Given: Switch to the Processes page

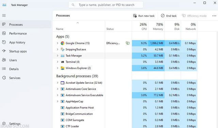Looking at the screenshot, I should coord(26,24).
